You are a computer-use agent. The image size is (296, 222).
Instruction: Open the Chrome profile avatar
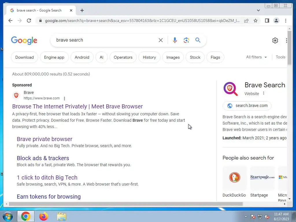click(276, 21)
